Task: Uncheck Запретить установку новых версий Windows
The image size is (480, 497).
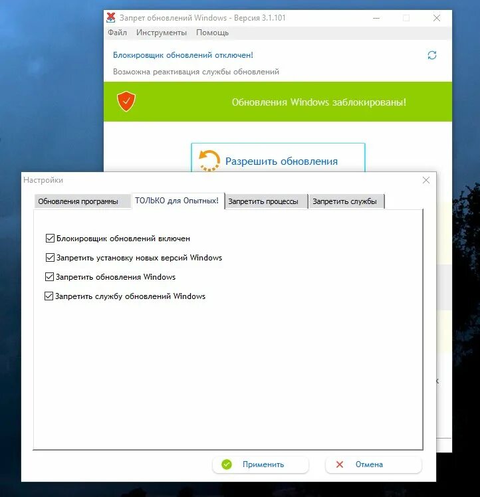Action: (x=50, y=257)
